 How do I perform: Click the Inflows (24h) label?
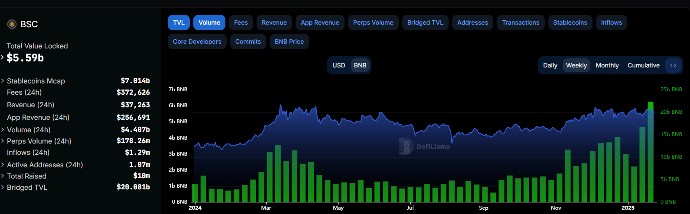28,152
